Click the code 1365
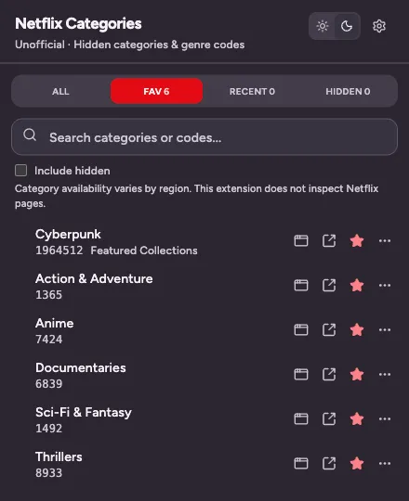Image resolution: width=409 pixels, height=501 pixels. pyautogui.click(x=48, y=295)
